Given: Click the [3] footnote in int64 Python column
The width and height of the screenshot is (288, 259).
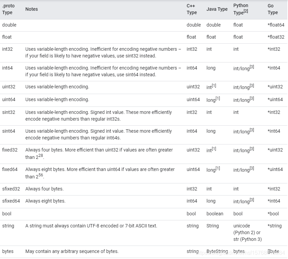Looking at the screenshot, I should click(252, 67).
